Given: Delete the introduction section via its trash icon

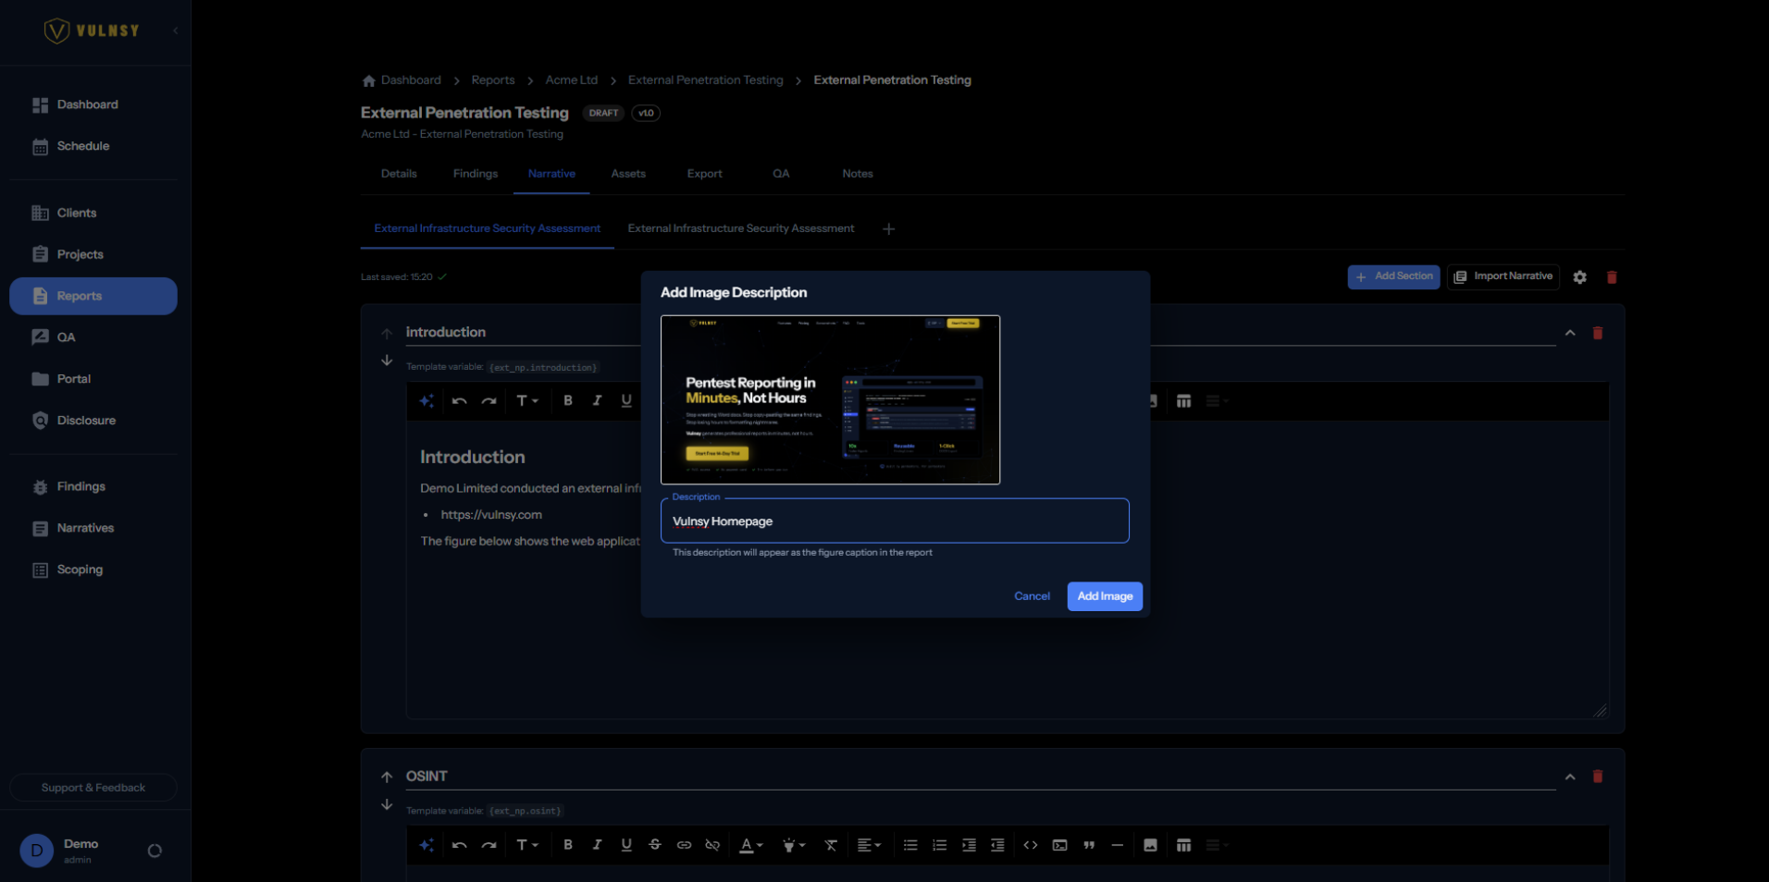Looking at the screenshot, I should (1598, 333).
